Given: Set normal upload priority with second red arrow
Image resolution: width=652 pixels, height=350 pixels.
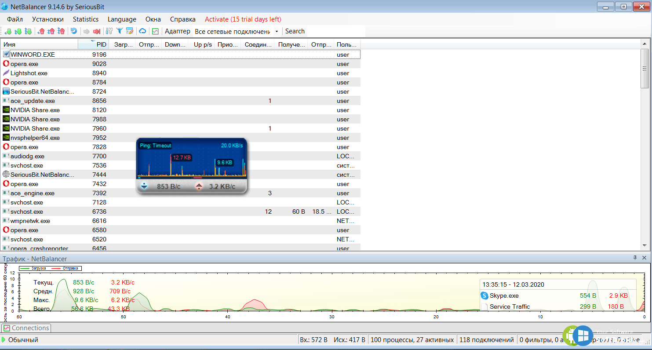Looking at the screenshot, I should click(x=51, y=31).
